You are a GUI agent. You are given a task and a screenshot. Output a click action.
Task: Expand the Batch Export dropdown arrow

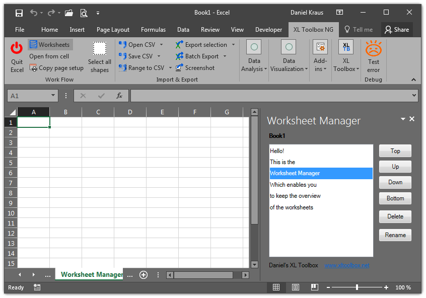coord(225,56)
